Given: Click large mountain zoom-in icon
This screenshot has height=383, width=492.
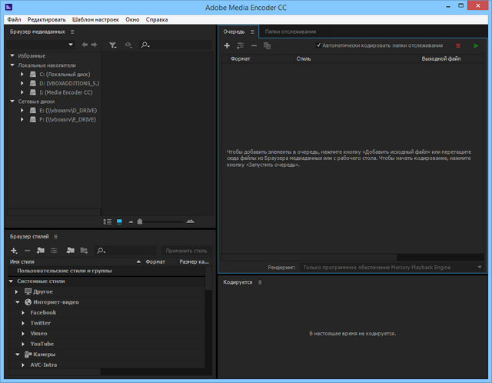Looking at the screenshot, I should pyautogui.click(x=190, y=221).
